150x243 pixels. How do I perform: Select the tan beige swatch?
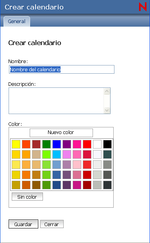[36, 154]
